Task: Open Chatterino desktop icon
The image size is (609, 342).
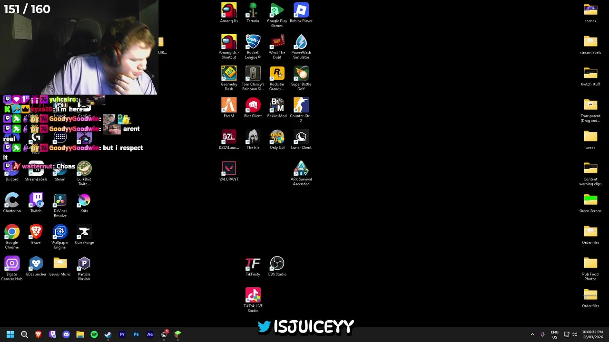Action: coord(12,203)
